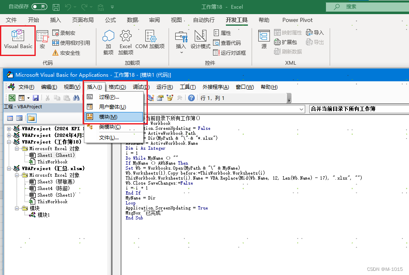Viewport: 409px width, 275px height.
Task: Click the View Microsoft Excel icon in VBA toolbar
Action: pyautogui.click(x=12, y=98)
